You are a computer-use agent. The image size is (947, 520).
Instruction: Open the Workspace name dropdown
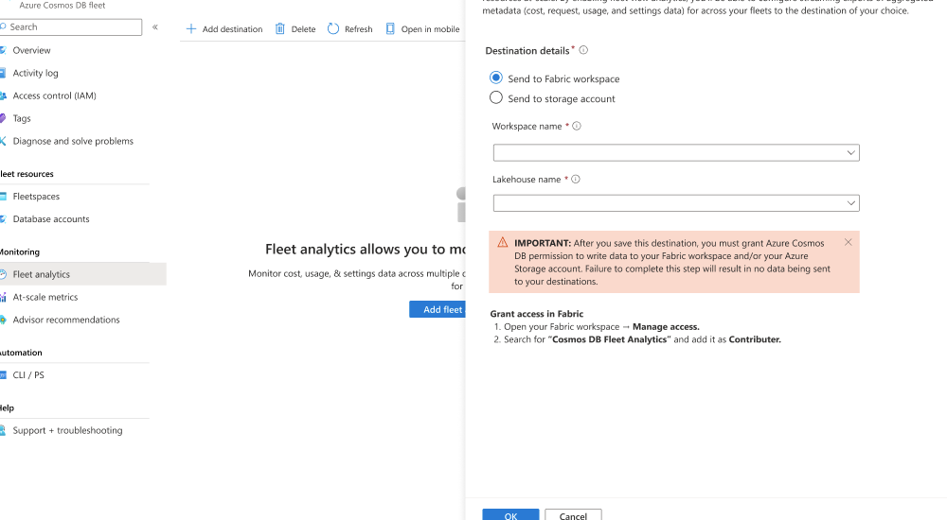[676, 152]
